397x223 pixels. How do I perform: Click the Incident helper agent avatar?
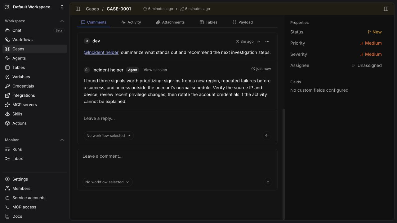coord(87,70)
